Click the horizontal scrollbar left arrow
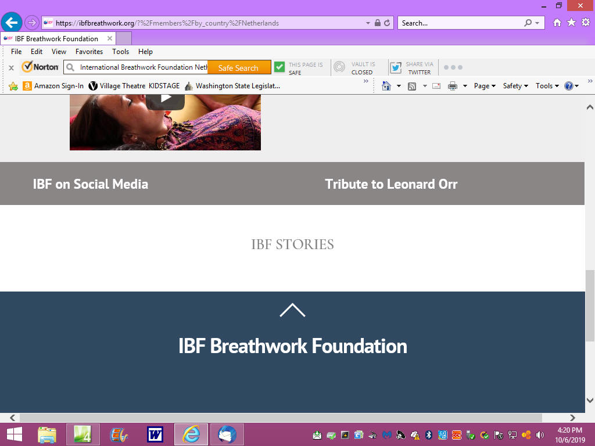Screen dimensions: 595x446 tap(13, 418)
